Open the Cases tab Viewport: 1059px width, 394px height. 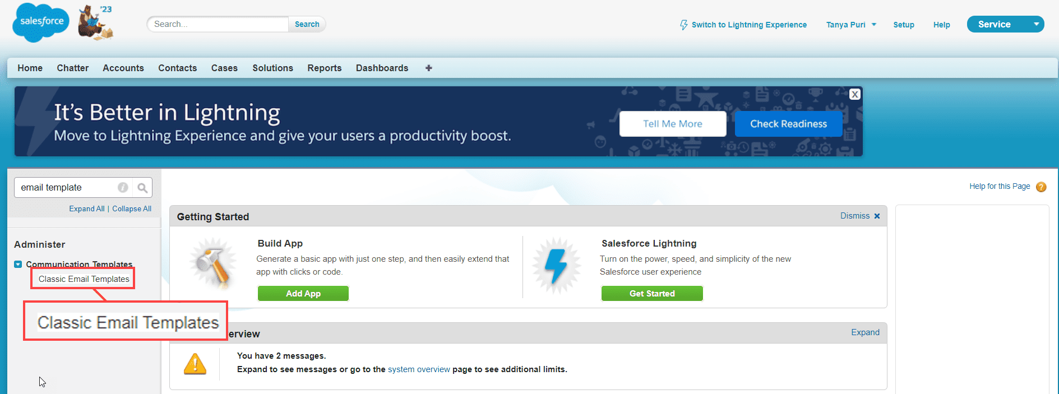[x=224, y=68]
